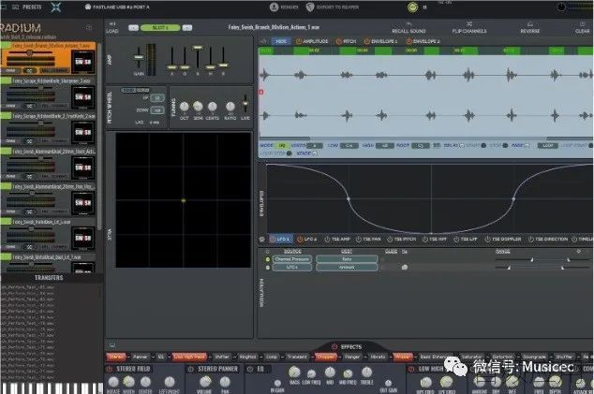The image size is (594, 394).
Task: Toggle the EFFECTS section power icon
Action: pyautogui.click(x=334, y=346)
